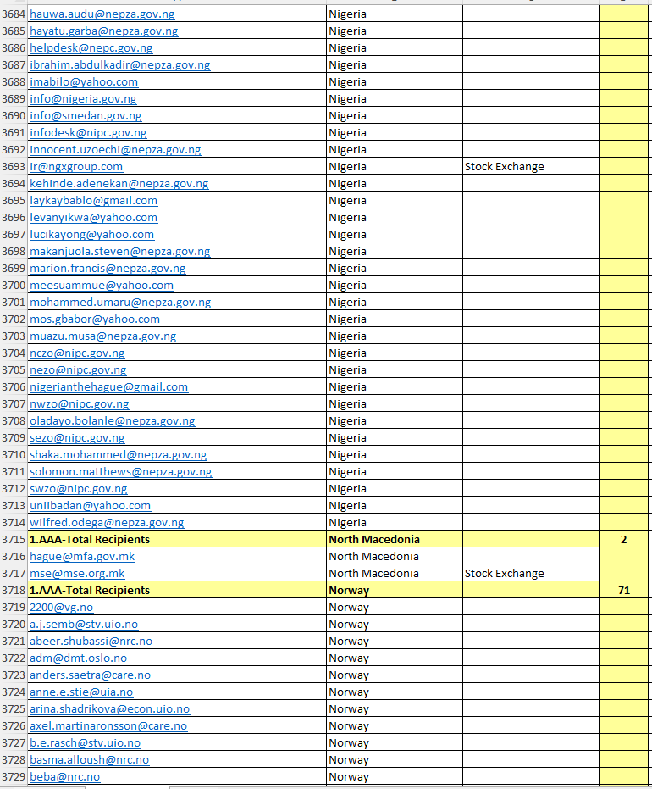The image size is (652, 789).
Task: Click the cell showing total 71
Action: (623, 590)
